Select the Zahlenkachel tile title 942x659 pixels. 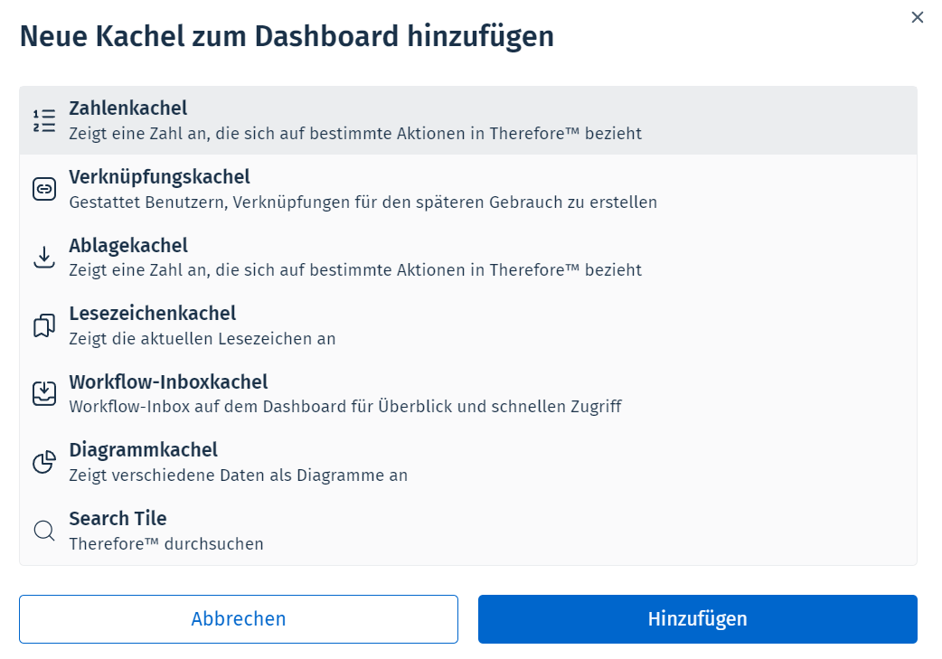tap(128, 108)
